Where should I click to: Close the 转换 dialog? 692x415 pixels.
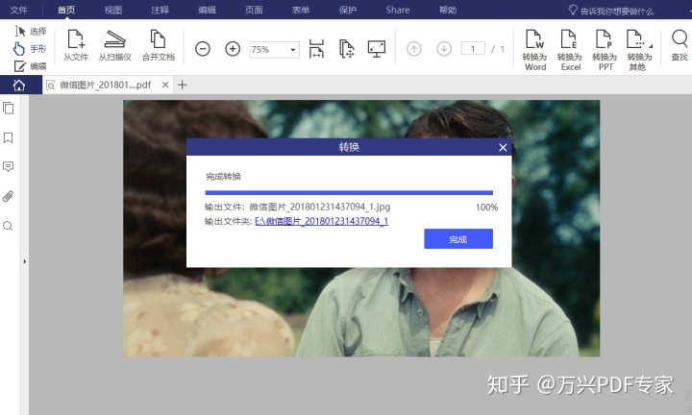click(x=503, y=147)
